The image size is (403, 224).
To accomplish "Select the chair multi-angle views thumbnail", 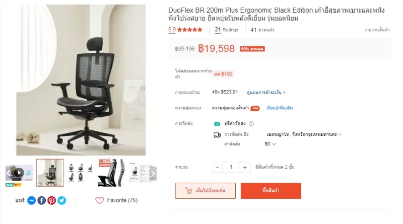I will click(x=81, y=173).
